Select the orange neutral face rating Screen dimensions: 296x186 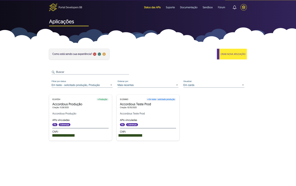(x=104, y=54)
